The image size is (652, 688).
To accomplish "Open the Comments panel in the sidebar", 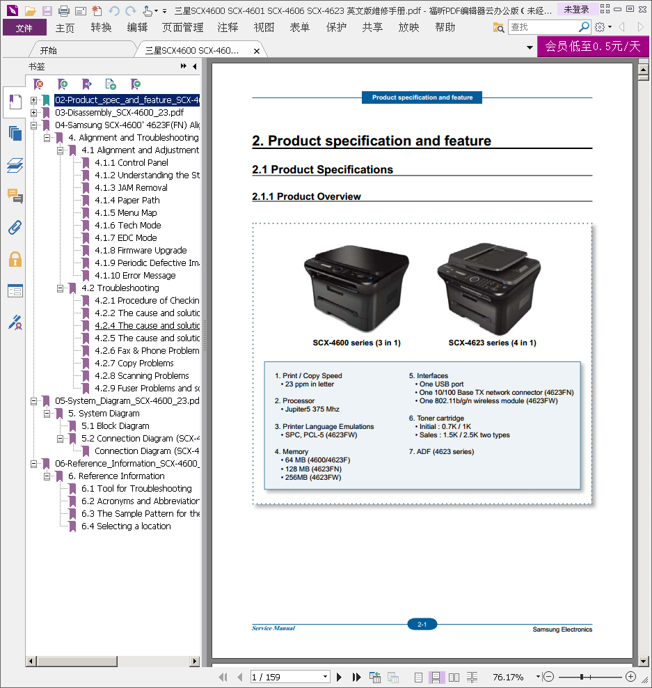I will tap(15, 196).
